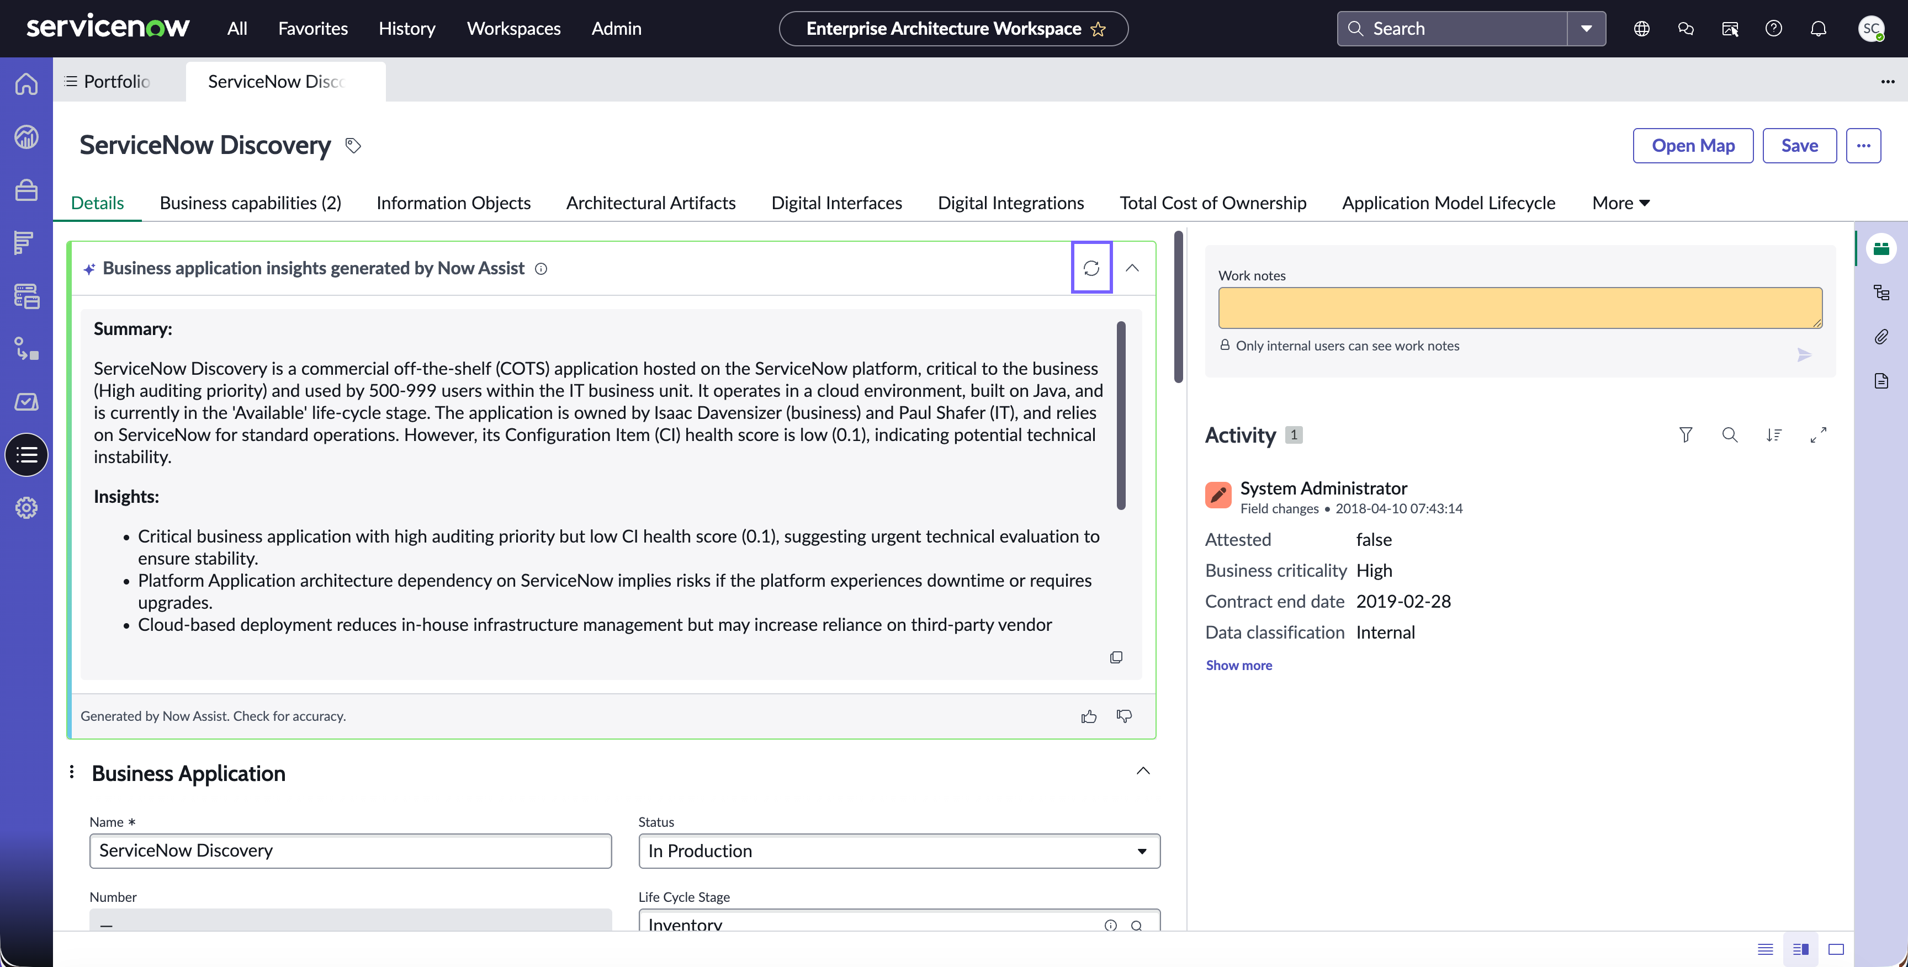1908x967 pixels.
Task: Open the Status dropdown showing In Production
Action: click(x=899, y=851)
